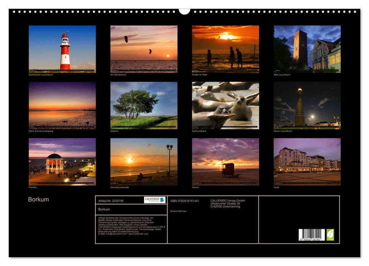Select the Artikel-Nr. 2030795 text
Screen dimensions: 369x266
tap(111, 201)
